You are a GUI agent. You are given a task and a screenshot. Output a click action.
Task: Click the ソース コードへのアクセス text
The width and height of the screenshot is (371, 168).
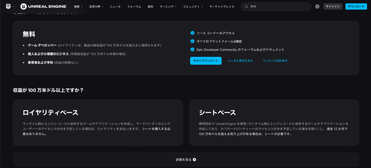[x=216, y=33]
